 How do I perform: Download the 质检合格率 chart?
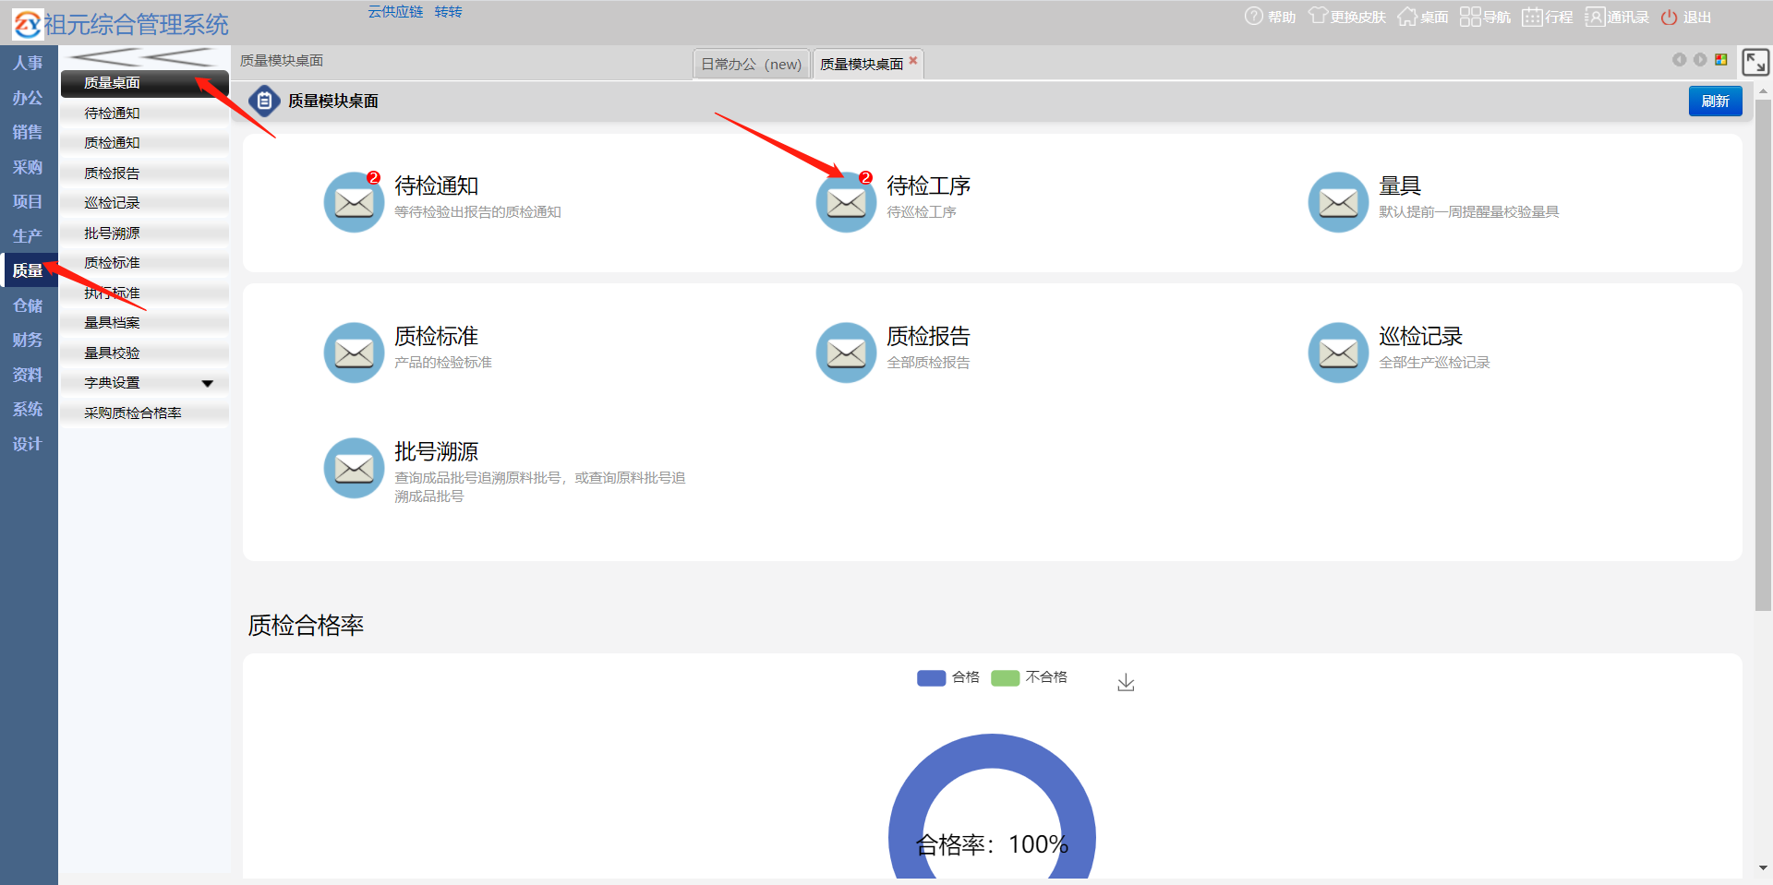coord(1126,683)
